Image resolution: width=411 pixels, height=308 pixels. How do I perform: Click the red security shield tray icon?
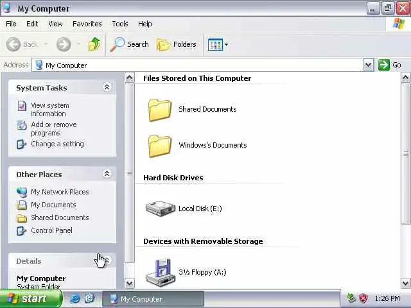click(363, 298)
